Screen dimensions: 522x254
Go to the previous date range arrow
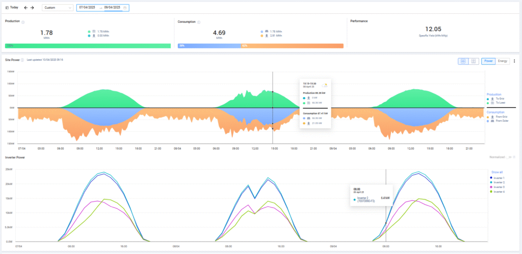click(x=26, y=8)
